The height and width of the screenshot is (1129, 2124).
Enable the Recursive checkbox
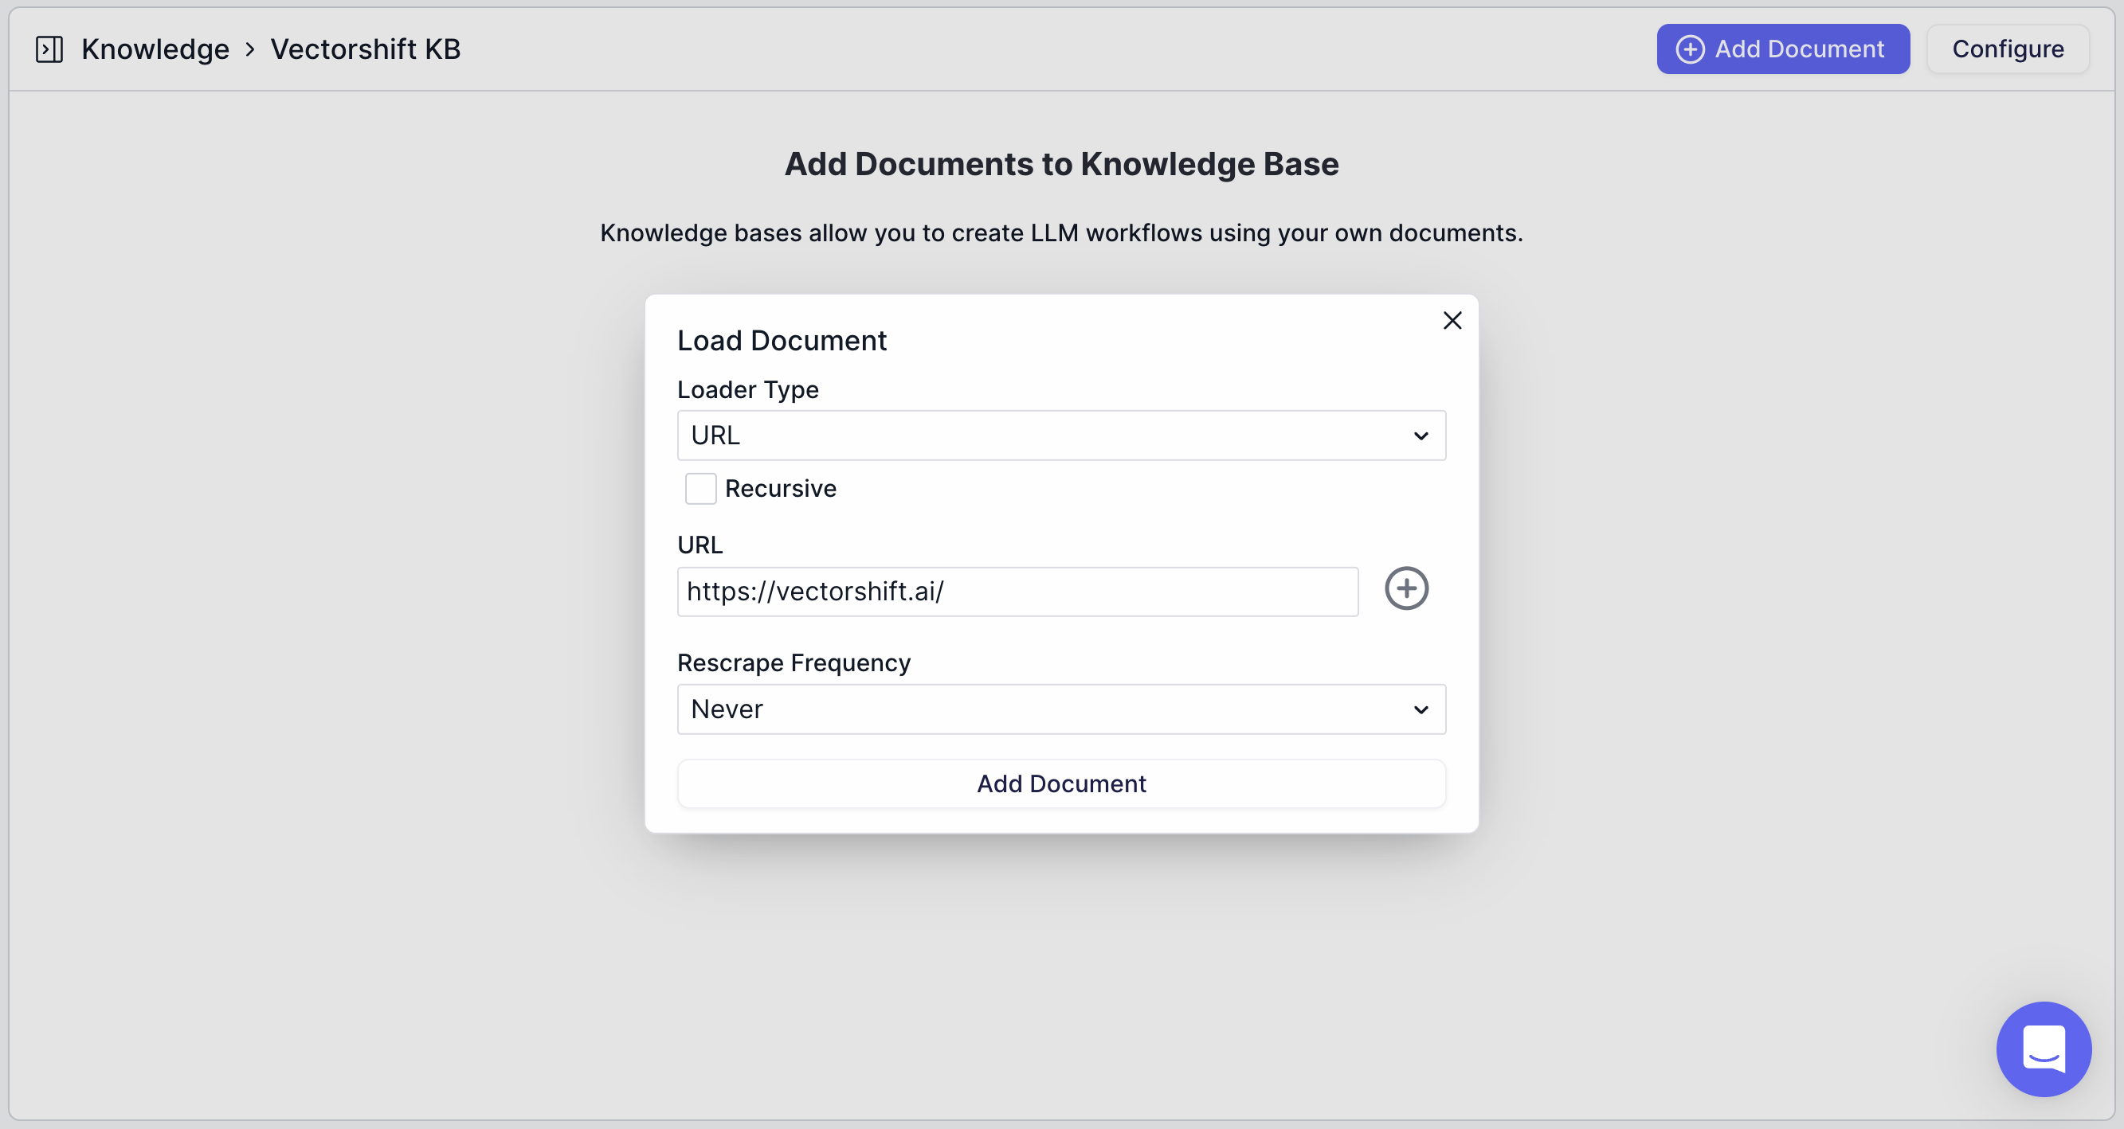coord(700,488)
